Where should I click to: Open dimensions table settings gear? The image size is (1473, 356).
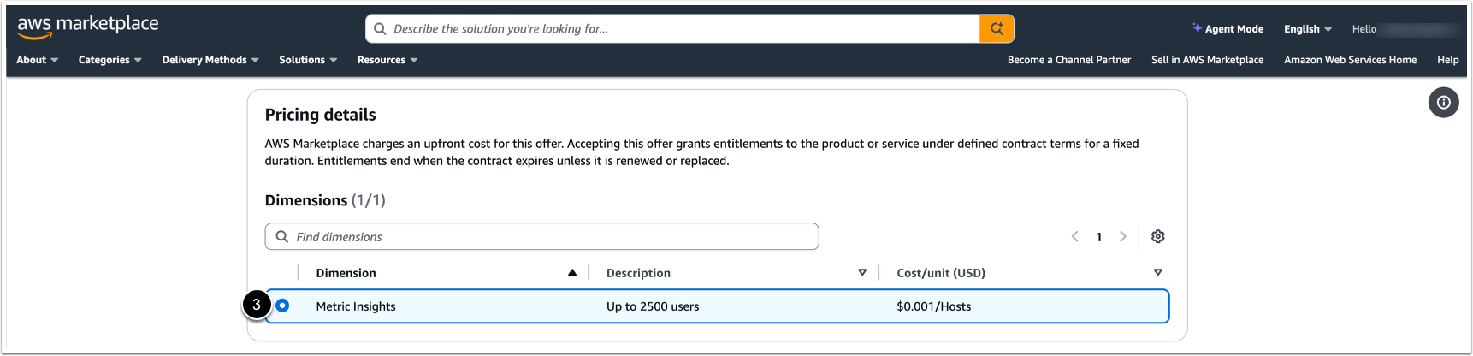(1157, 236)
